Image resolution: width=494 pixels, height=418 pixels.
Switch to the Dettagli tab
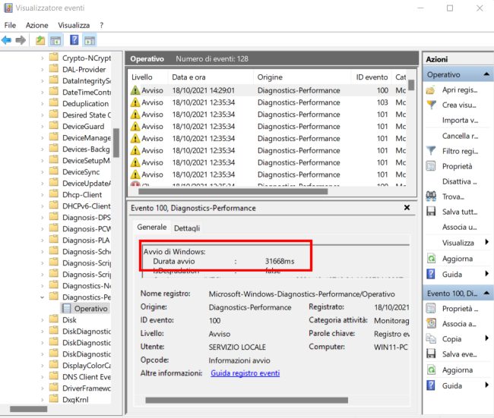click(187, 228)
